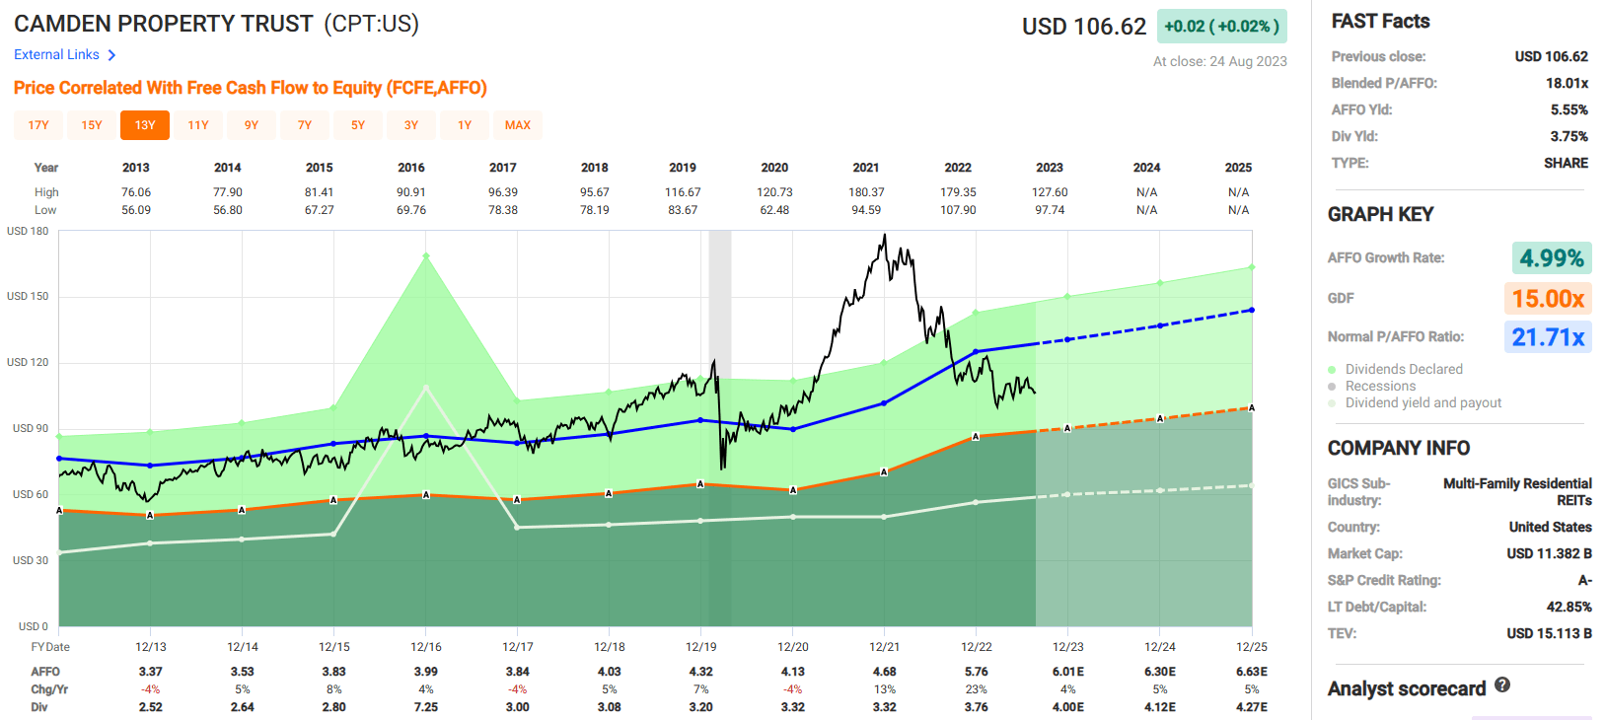Viewport: 1605px width, 720px height.
Task: Select the 7Y range tab
Action: click(x=305, y=125)
